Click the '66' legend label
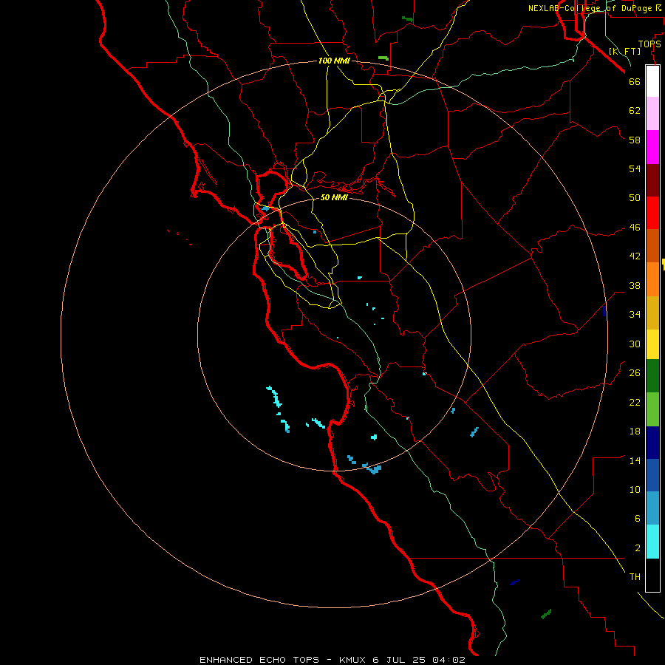This screenshot has width=665, height=665. coord(635,81)
